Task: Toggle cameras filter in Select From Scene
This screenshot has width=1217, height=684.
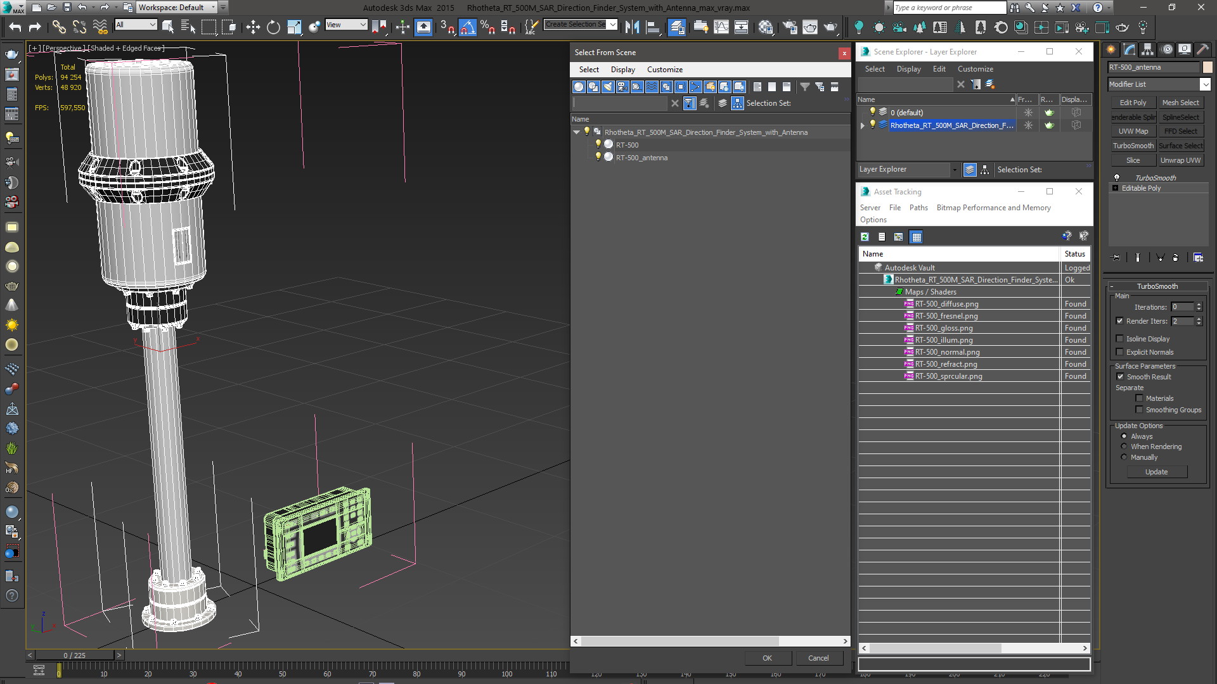Action: click(x=622, y=87)
